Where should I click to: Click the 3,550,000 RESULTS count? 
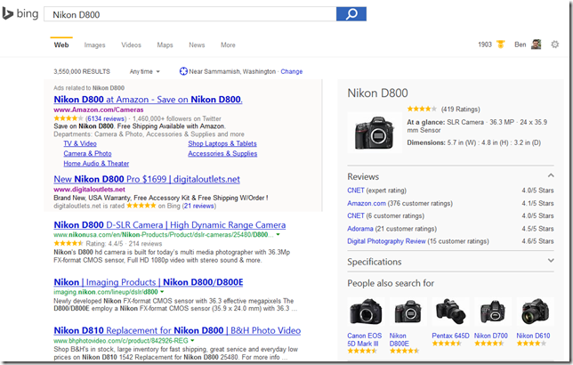pyautogui.click(x=82, y=72)
